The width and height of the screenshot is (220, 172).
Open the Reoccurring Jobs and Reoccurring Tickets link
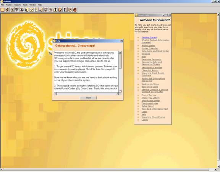pyautogui.click(x=152, y=63)
